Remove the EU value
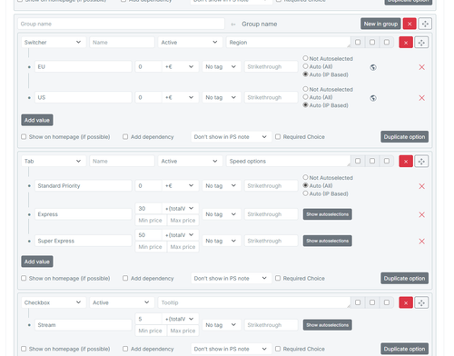The height and width of the screenshot is (356, 454). 421,67
